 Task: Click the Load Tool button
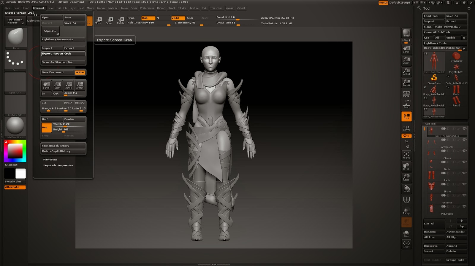434,16
